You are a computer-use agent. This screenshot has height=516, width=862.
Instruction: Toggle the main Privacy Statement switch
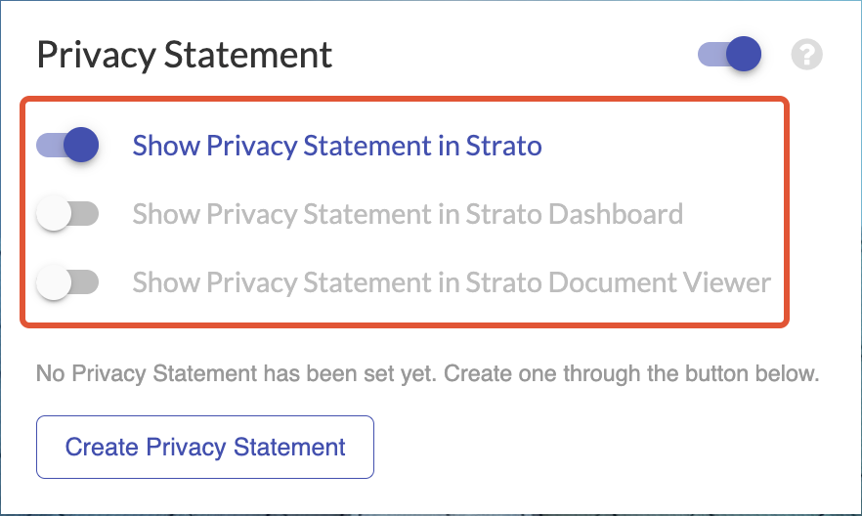point(729,55)
